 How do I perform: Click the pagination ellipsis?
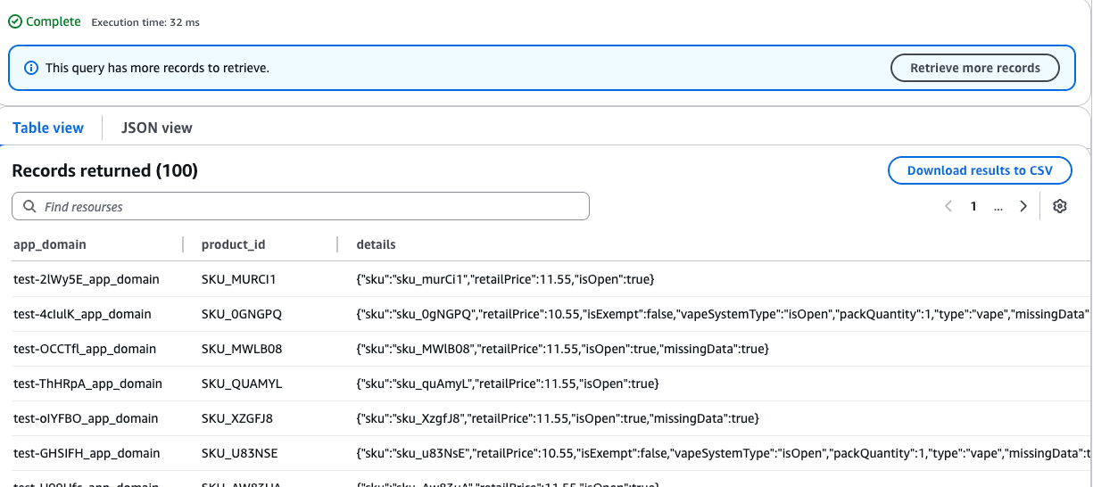pos(998,206)
